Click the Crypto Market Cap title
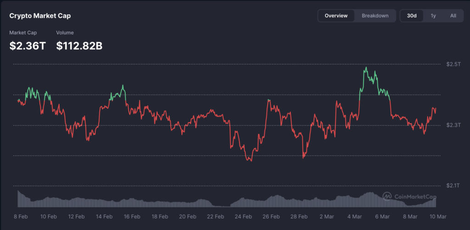This screenshot has height=230, width=470. 40,16
